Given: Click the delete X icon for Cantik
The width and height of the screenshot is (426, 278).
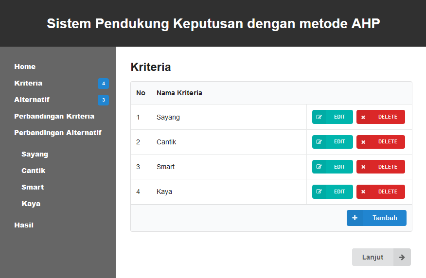Looking at the screenshot, I should click(x=363, y=142).
